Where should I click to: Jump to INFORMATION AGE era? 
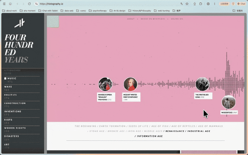pyautogui.click(x=150, y=136)
